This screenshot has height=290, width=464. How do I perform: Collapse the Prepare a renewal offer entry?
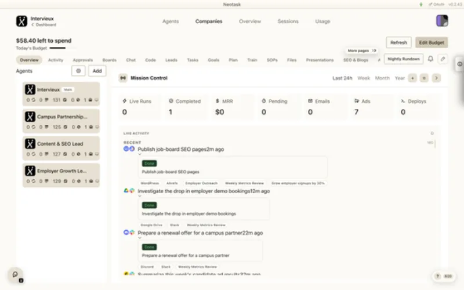click(140, 238)
